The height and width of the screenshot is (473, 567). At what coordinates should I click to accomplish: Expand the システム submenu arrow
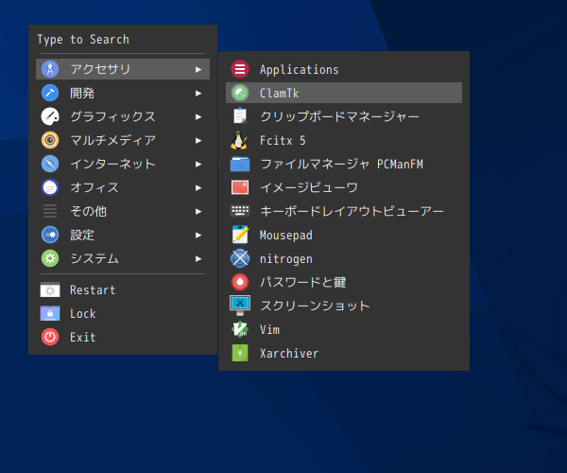pyautogui.click(x=198, y=258)
